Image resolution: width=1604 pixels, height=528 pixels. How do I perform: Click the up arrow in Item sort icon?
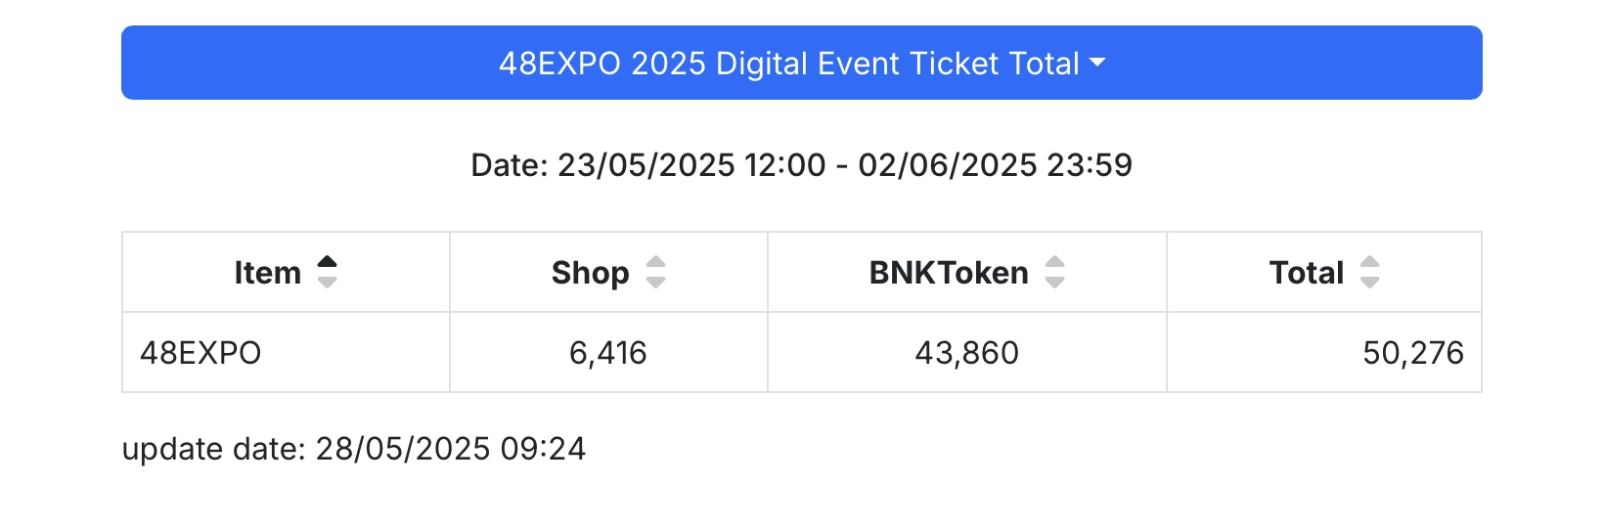click(x=328, y=262)
